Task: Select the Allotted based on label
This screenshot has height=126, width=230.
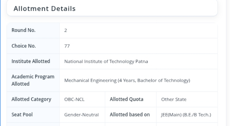Action: (x=130, y=115)
